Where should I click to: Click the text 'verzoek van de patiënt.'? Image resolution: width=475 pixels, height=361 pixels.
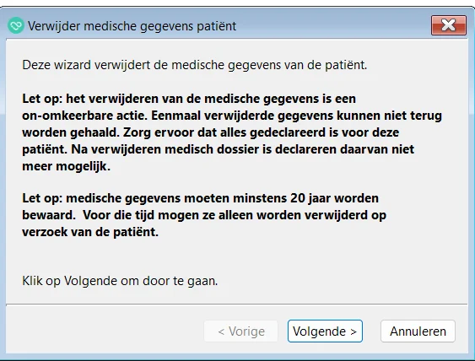[x=90, y=232]
